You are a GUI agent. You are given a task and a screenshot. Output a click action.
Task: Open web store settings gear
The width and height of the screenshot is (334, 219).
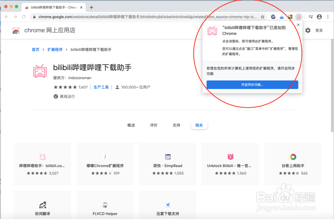[x=308, y=30]
